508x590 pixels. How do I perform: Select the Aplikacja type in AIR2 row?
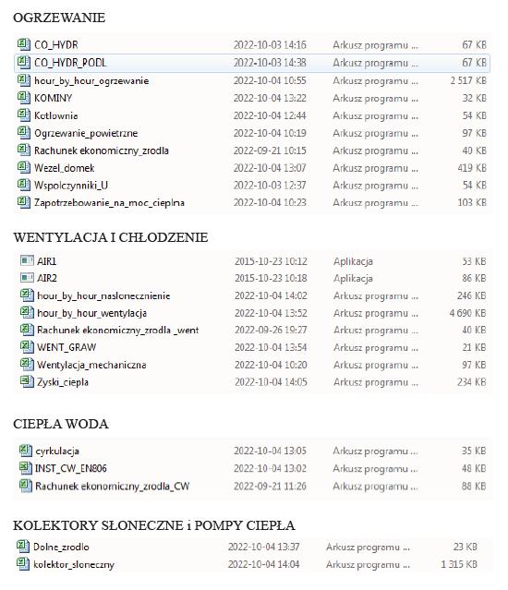click(353, 278)
